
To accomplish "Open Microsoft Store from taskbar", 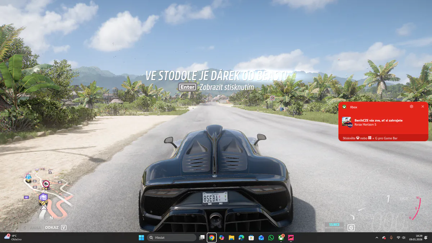I will (251, 238).
